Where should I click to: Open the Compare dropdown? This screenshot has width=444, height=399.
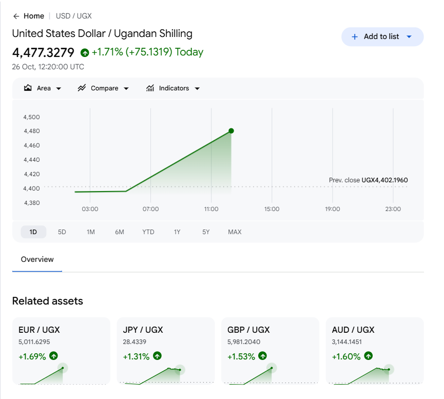pos(103,88)
